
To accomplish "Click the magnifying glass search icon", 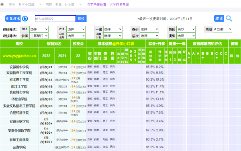I will click(x=229, y=18).
